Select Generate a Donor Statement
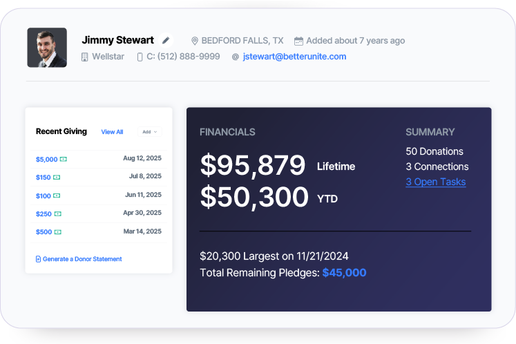Screen dimensions: 516x344 (x=82, y=260)
